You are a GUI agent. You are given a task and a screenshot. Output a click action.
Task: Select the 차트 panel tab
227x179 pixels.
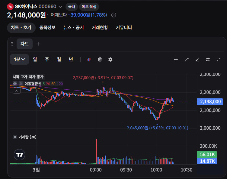[24, 44]
